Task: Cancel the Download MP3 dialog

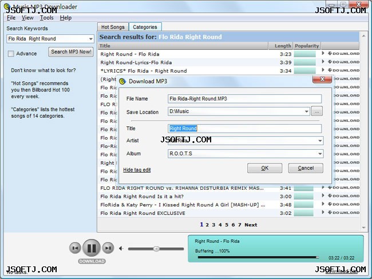Action: tap(306, 168)
